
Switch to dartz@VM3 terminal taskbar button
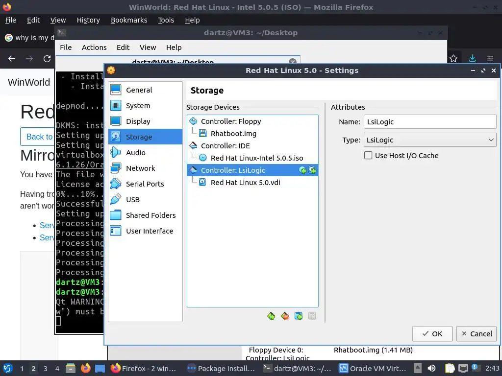[x=298, y=368]
